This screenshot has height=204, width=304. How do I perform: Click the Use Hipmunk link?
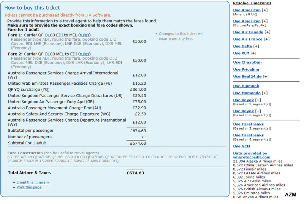click(246, 86)
